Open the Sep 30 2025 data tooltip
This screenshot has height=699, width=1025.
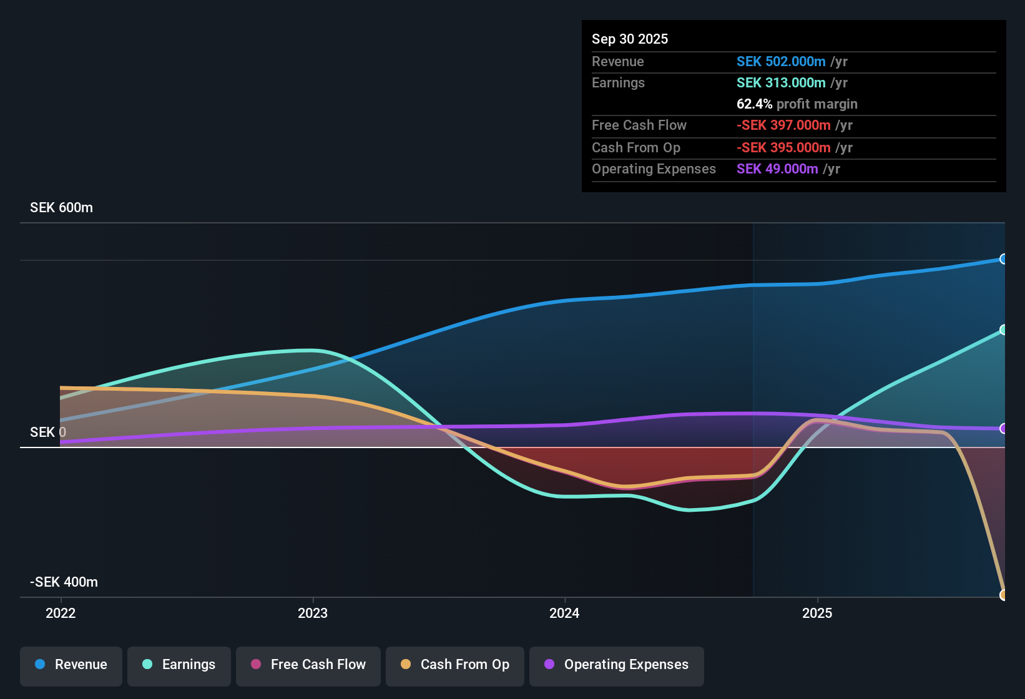630,39
